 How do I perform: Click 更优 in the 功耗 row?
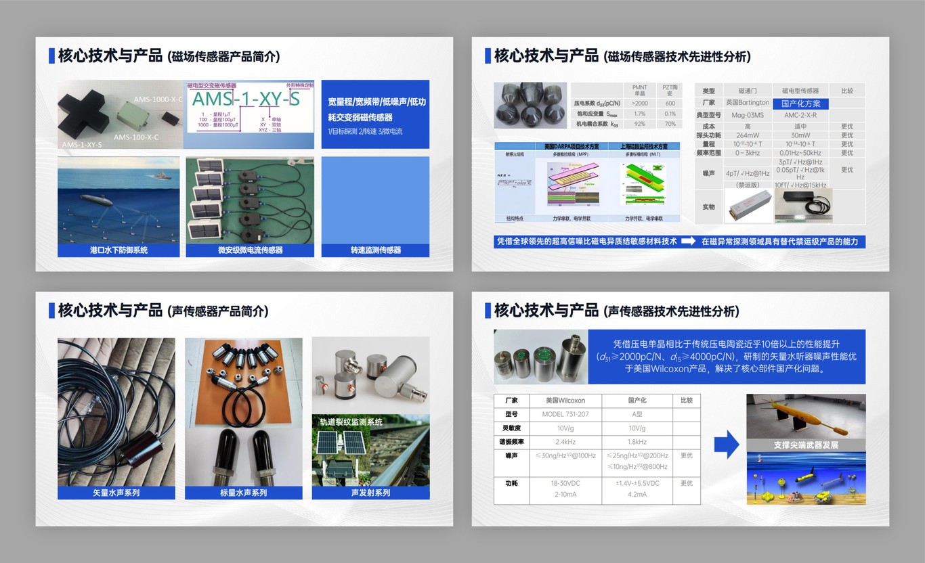point(686,483)
